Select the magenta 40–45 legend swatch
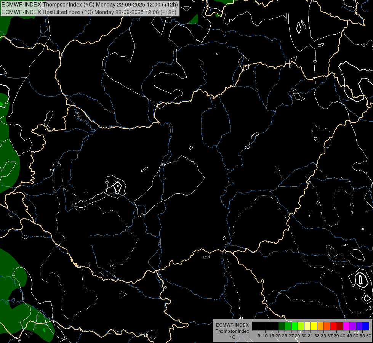 pos(346,326)
